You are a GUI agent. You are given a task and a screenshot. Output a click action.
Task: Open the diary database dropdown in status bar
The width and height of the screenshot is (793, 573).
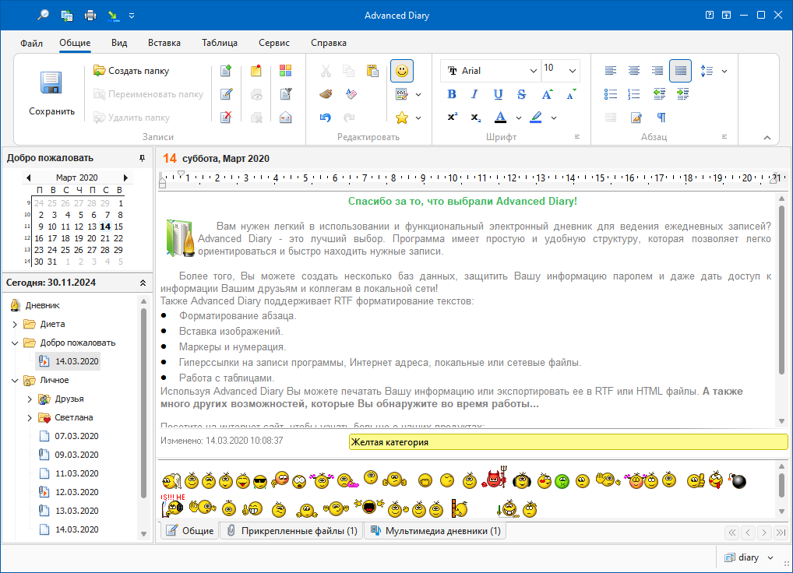(x=770, y=558)
